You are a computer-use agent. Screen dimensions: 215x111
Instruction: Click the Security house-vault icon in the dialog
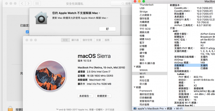pos(41,18)
